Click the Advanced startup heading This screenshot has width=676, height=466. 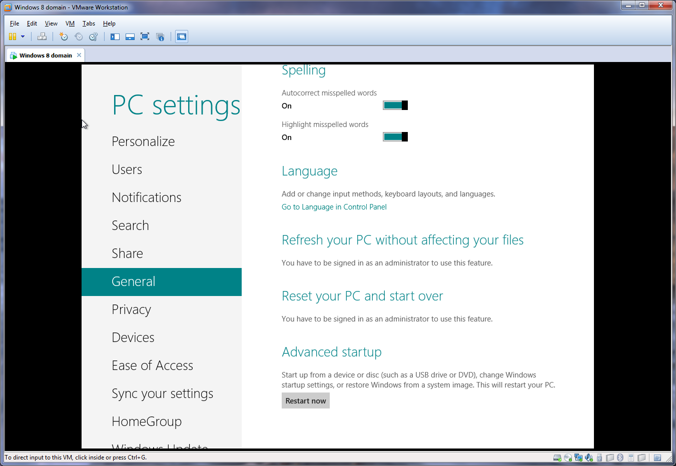coord(332,352)
